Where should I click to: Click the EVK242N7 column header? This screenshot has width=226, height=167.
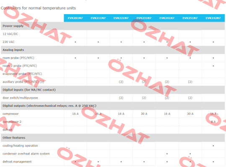tap(213, 18)
